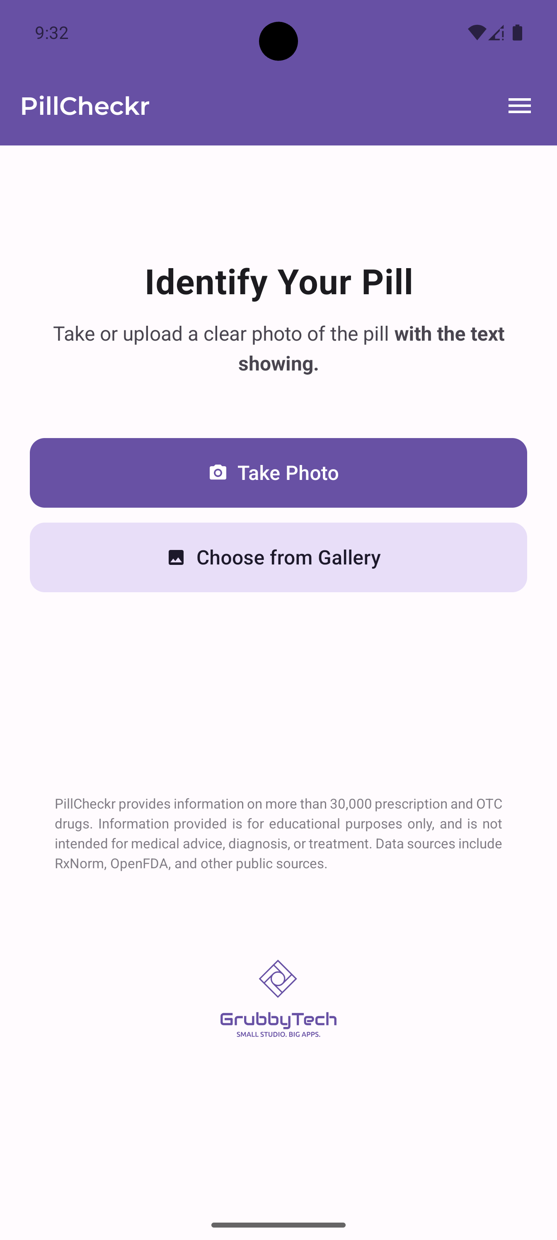Tap the "Take or upload a clear photo" text
This screenshot has height=1240, width=557.
click(221, 334)
